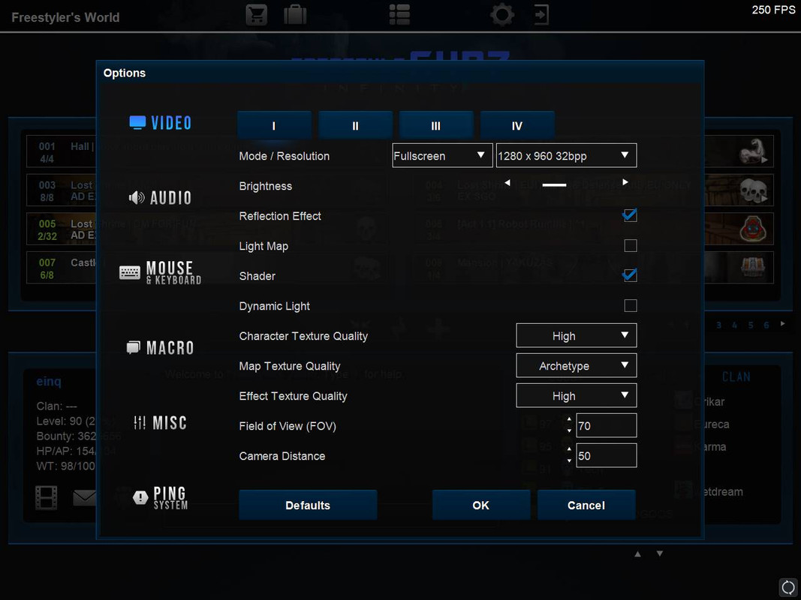
Task: Select video preset II
Action: (x=356, y=125)
